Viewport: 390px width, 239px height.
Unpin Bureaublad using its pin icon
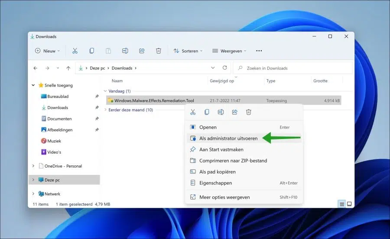[97, 97]
